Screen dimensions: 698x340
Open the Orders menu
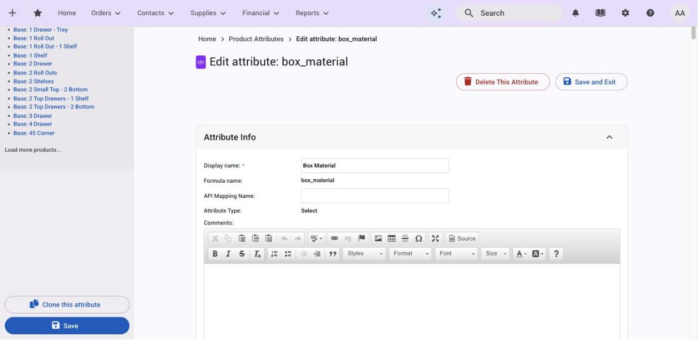(x=106, y=13)
